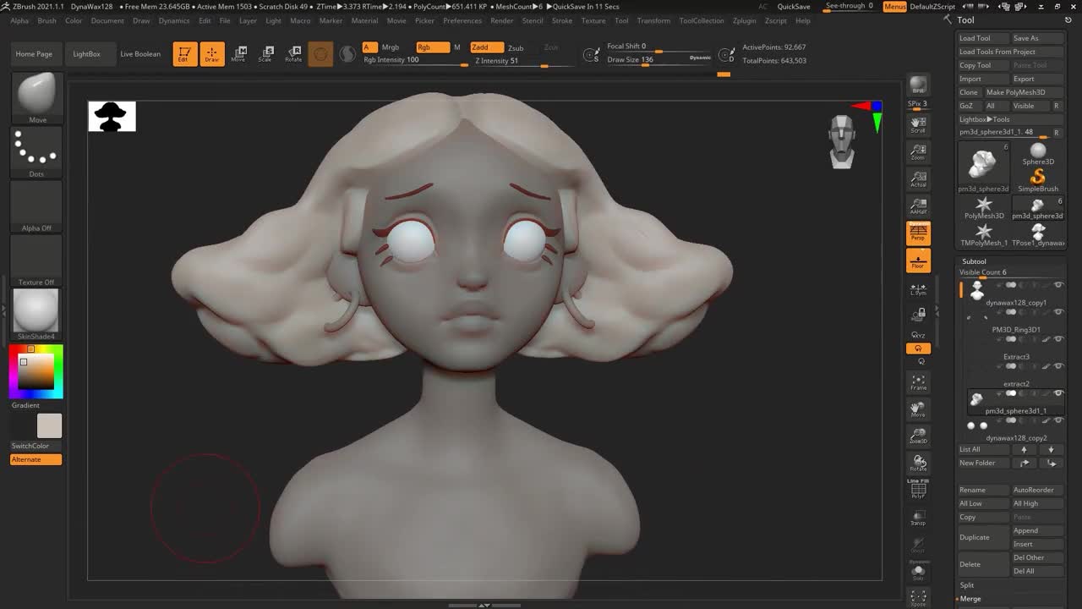Select the Sphere3D tool

pos(1038,153)
